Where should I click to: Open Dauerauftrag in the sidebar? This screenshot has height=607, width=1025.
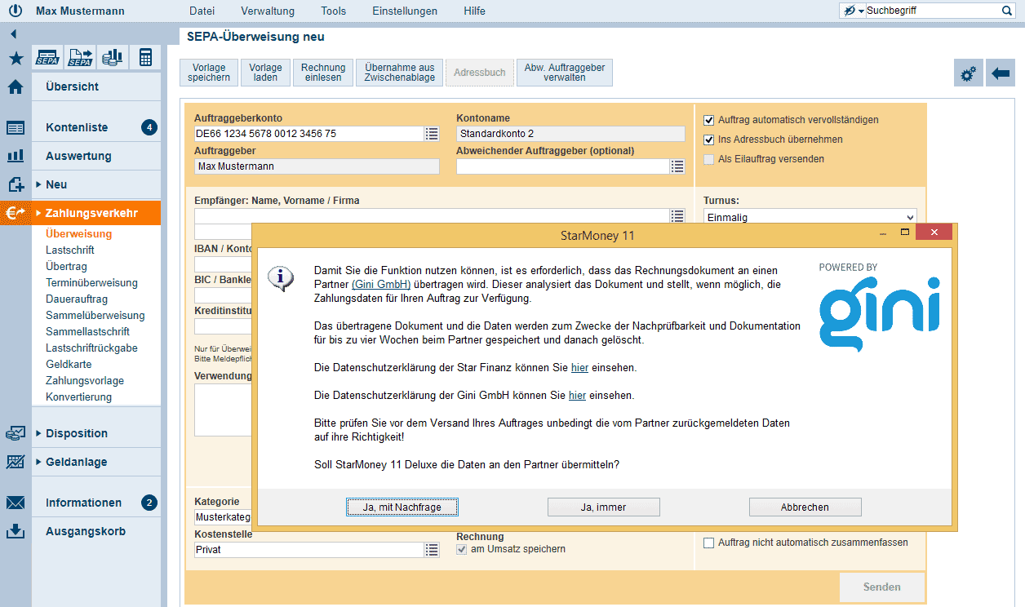click(77, 299)
